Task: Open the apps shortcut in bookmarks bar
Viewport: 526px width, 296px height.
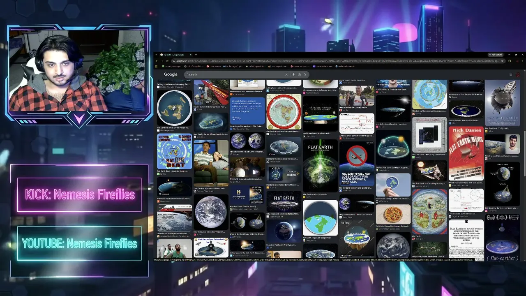Action: tap(157, 66)
